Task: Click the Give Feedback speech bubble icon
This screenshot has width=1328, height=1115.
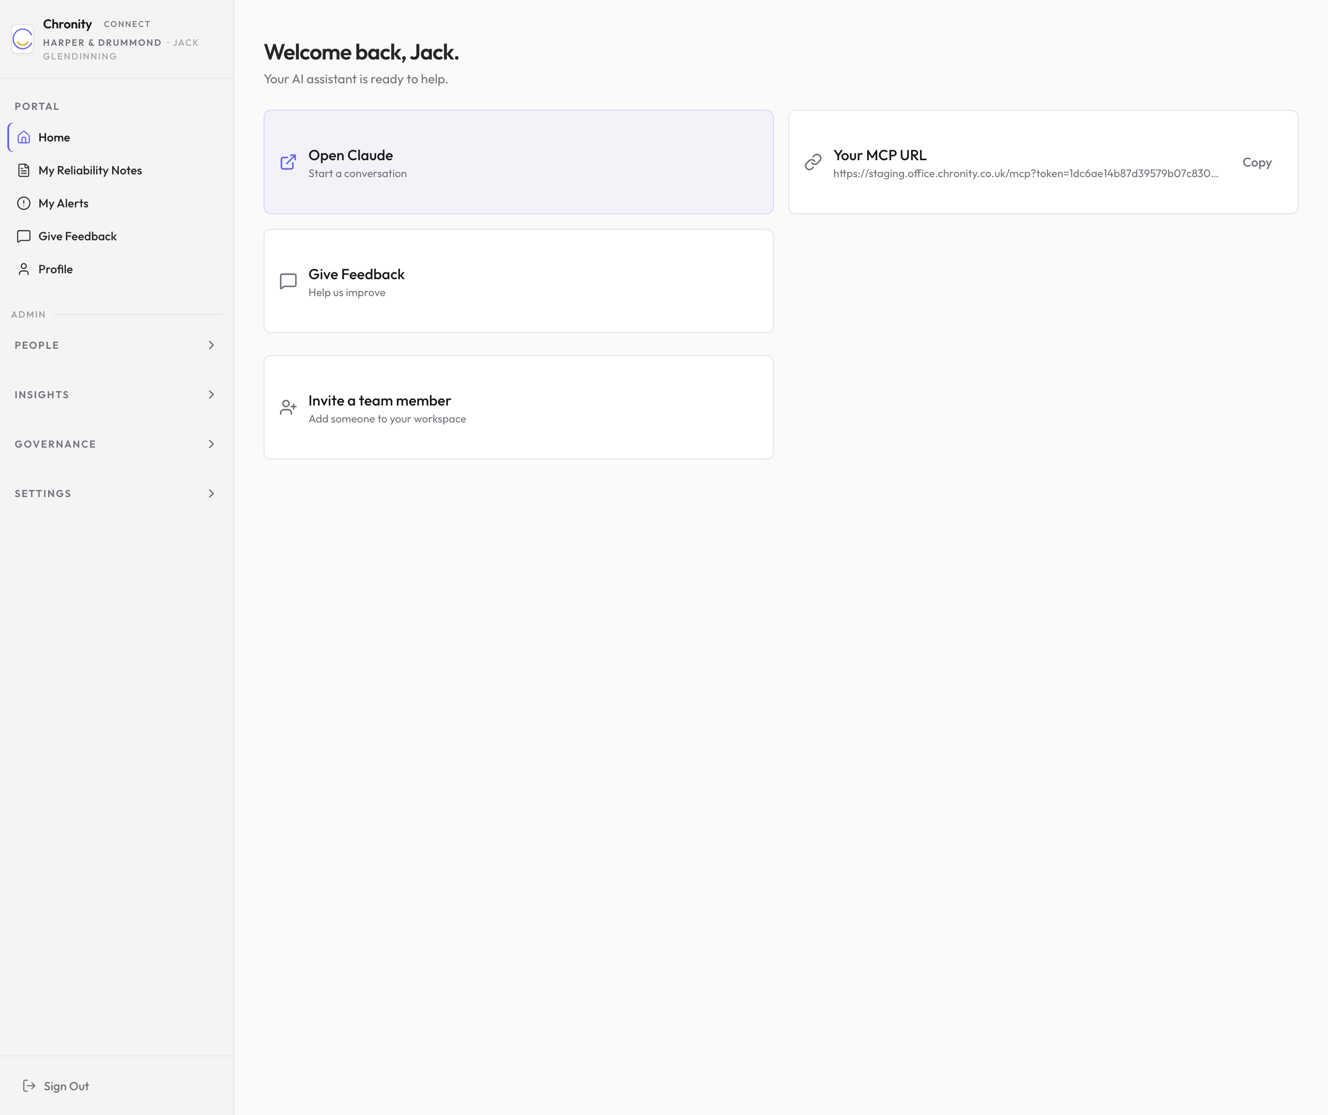Action: 23,236
